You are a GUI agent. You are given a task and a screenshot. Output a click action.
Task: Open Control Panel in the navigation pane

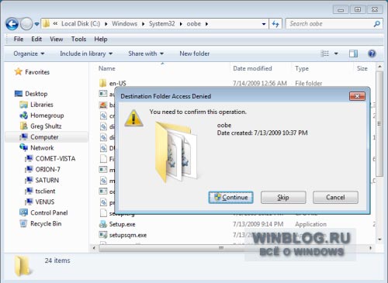coord(49,212)
